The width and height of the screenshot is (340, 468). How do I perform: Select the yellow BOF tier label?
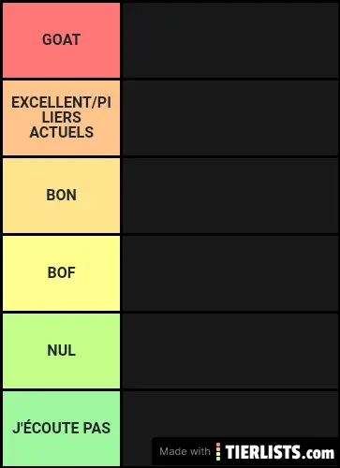(x=61, y=273)
